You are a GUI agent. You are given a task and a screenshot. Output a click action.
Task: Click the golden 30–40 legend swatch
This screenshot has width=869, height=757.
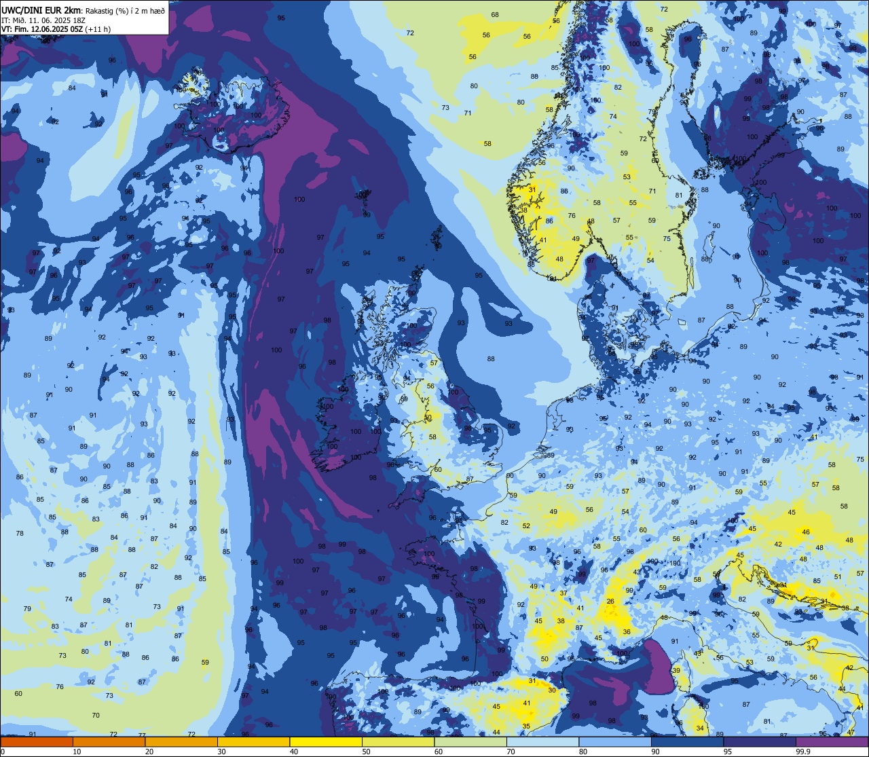(x=253, y=742)
